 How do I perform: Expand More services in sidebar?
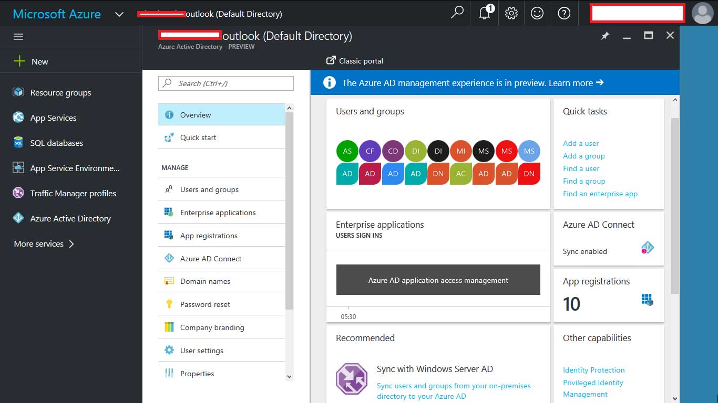click(44, 243)
